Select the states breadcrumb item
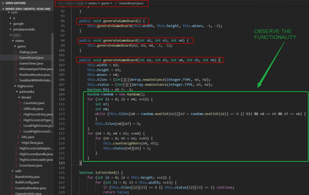This screenshot has height=195, width=309. pyautogui.click(x=92, y=3)
